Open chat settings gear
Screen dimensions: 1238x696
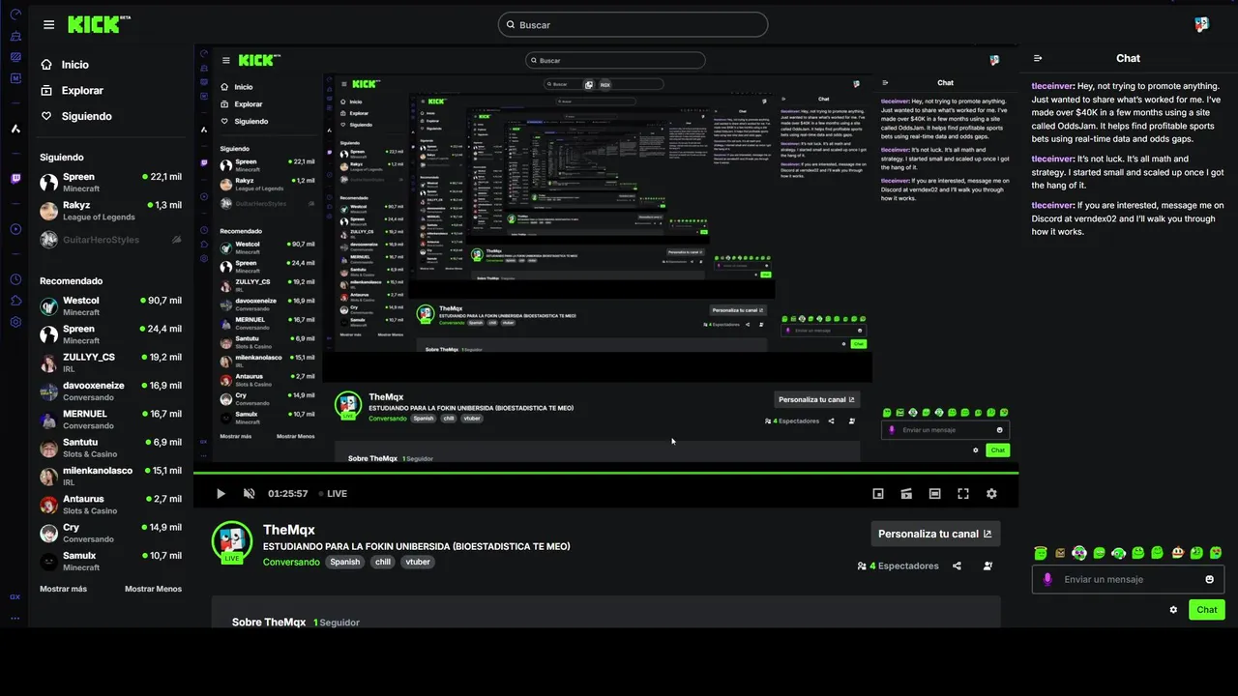click(1173, 610)
